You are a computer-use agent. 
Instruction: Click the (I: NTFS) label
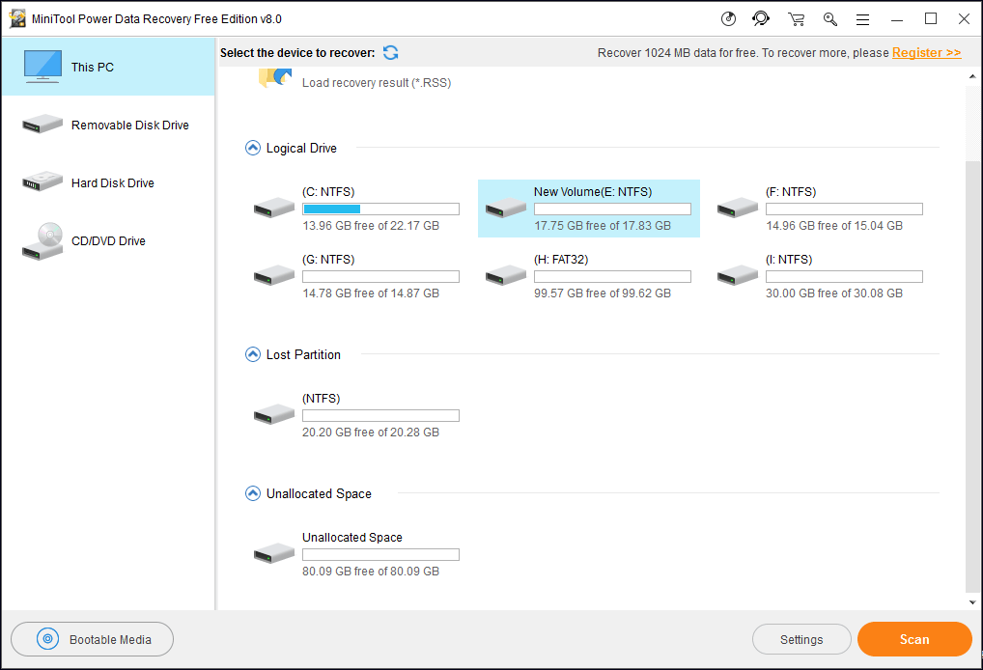pos(789,260)
